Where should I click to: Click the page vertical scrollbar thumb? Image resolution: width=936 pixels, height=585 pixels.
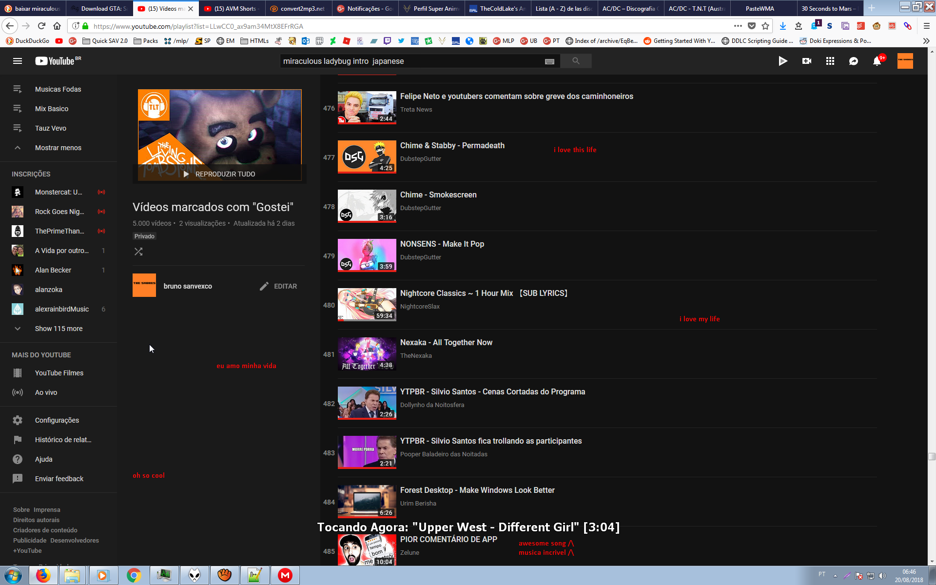(x=932, y=456)
